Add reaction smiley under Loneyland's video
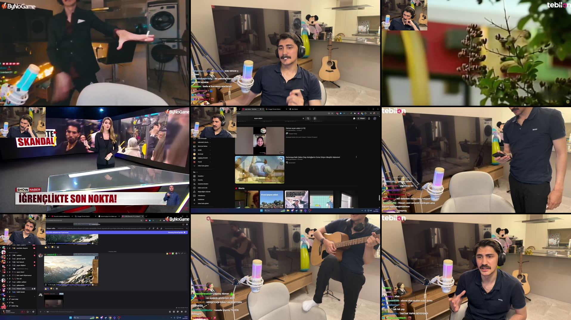The height and width of the screenshot is (320, 571). (x=57, y=289)
